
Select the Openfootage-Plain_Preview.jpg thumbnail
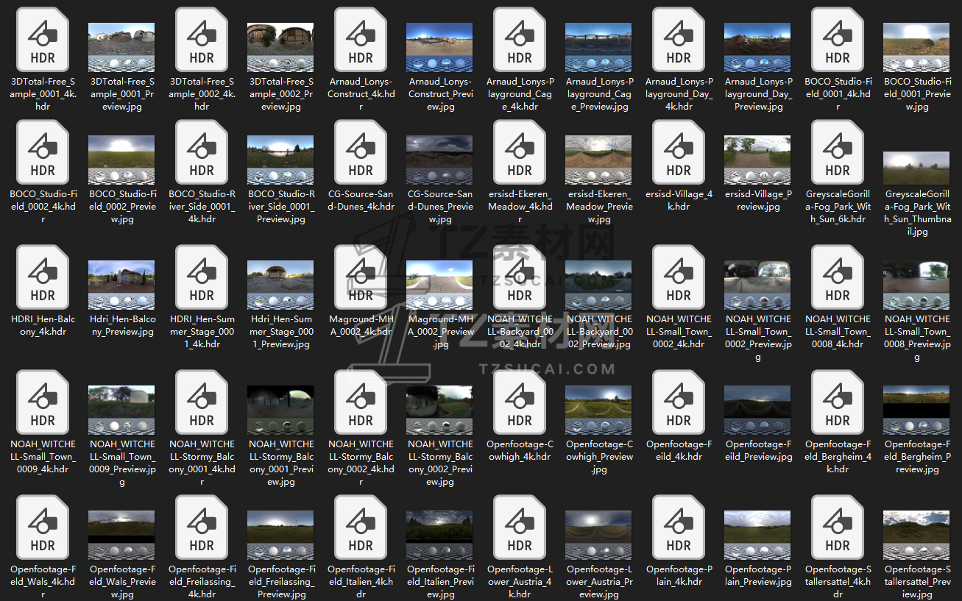tap(757, 536)
